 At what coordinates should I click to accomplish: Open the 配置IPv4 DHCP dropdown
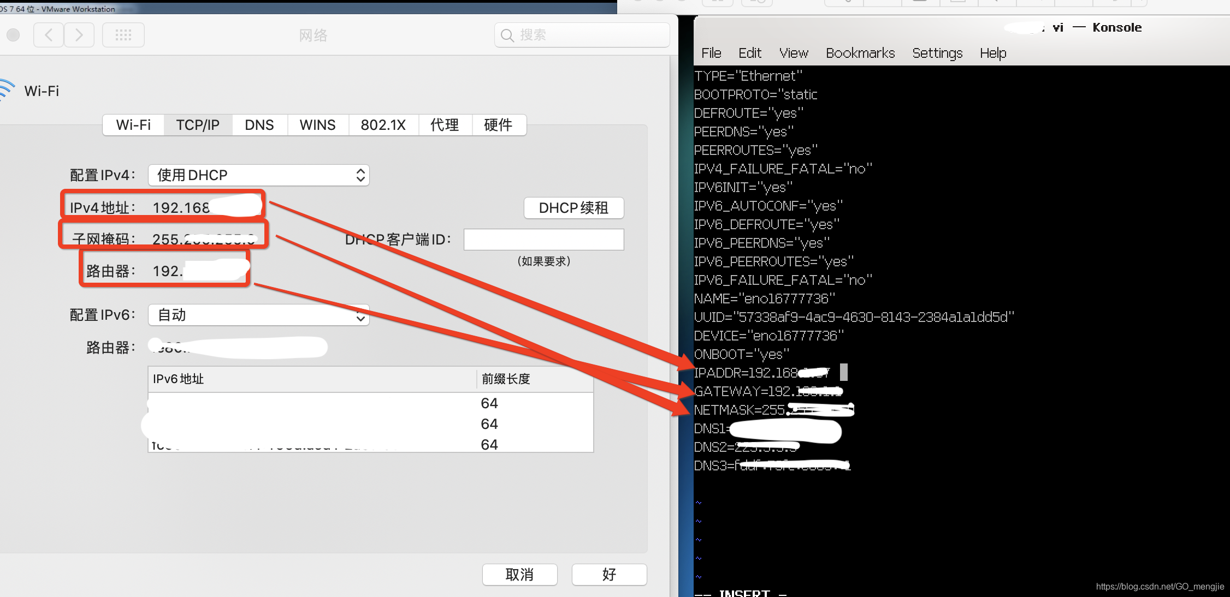point(259,175)
